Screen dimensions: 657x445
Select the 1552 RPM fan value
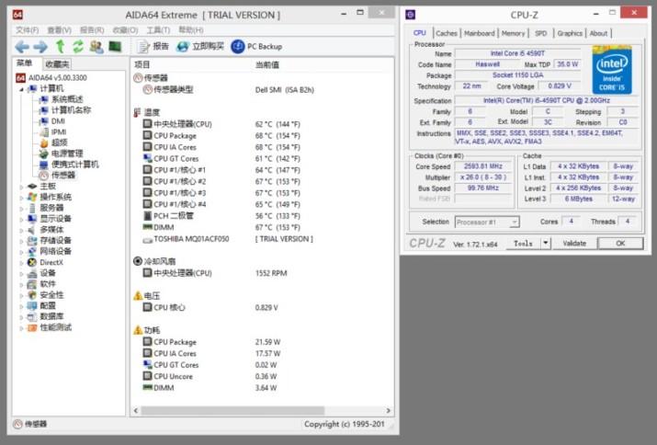coord(271,273)
